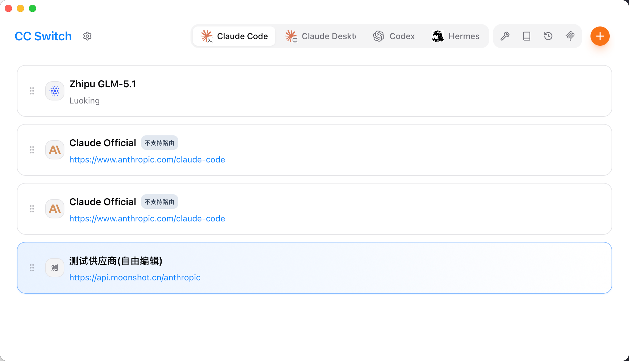Click the Zhipu GLM-5.1 provider logo
The height and width of the screenshot is (361, 629).
55,91
